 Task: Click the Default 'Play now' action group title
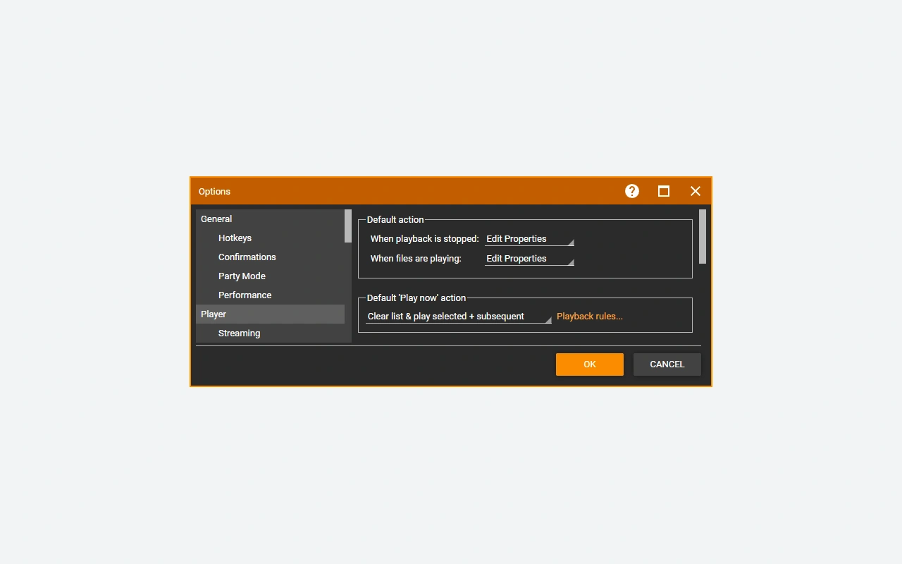(x=416, y=298)
